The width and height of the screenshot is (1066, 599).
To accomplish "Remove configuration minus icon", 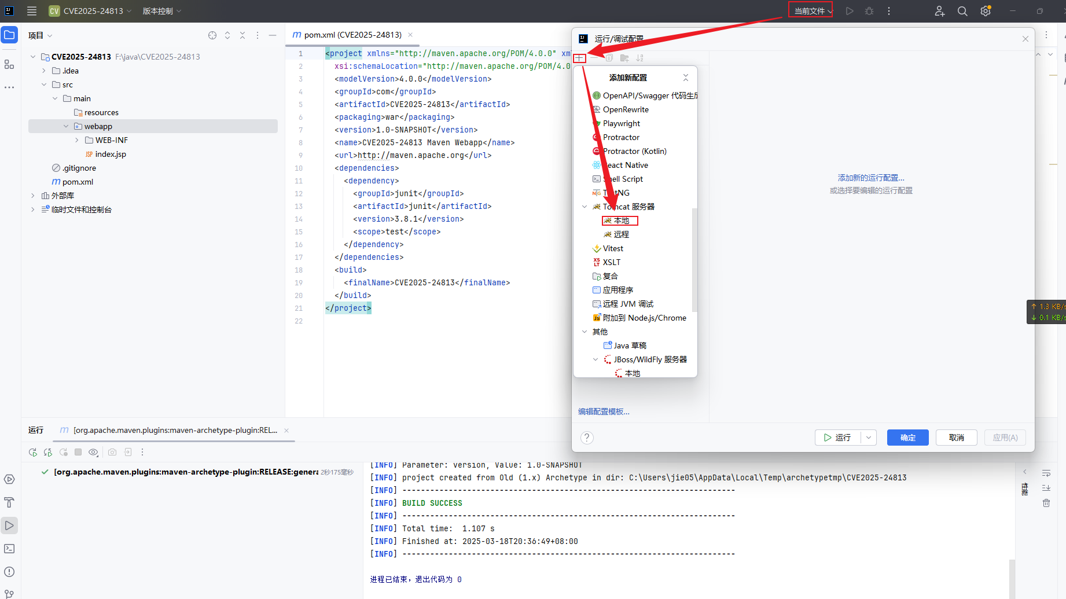I will [594, 58].
